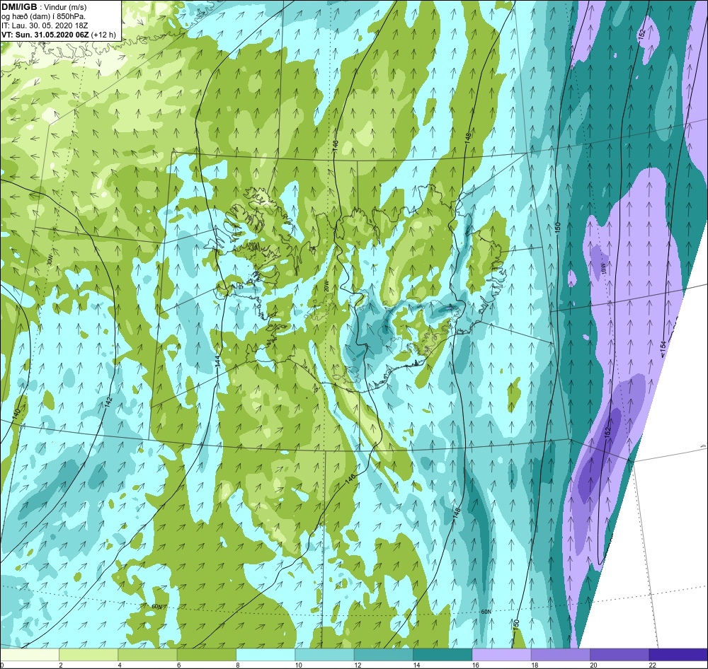Image resolution: width=708 pixels, height=669 pixels.
Task: Click the '(+12 h)' forecast offset text
Action: pos(103,35)
